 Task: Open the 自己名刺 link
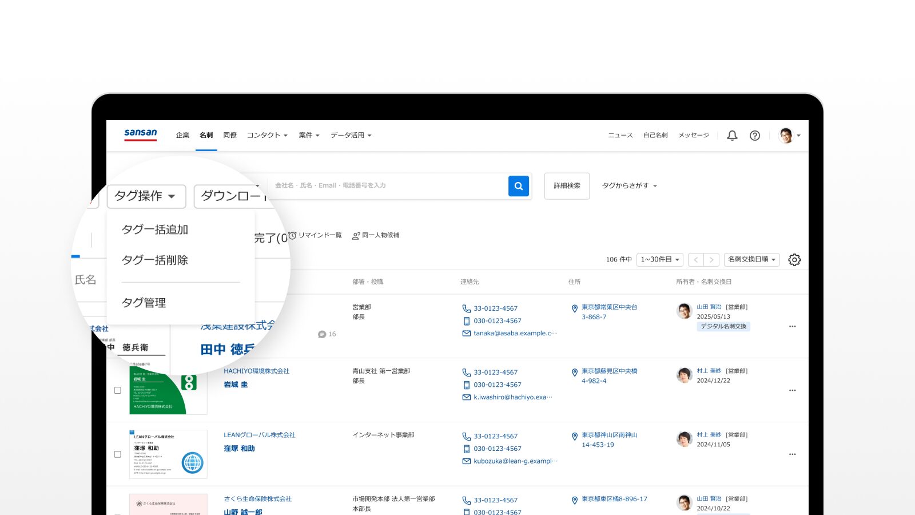click(655, 136)
